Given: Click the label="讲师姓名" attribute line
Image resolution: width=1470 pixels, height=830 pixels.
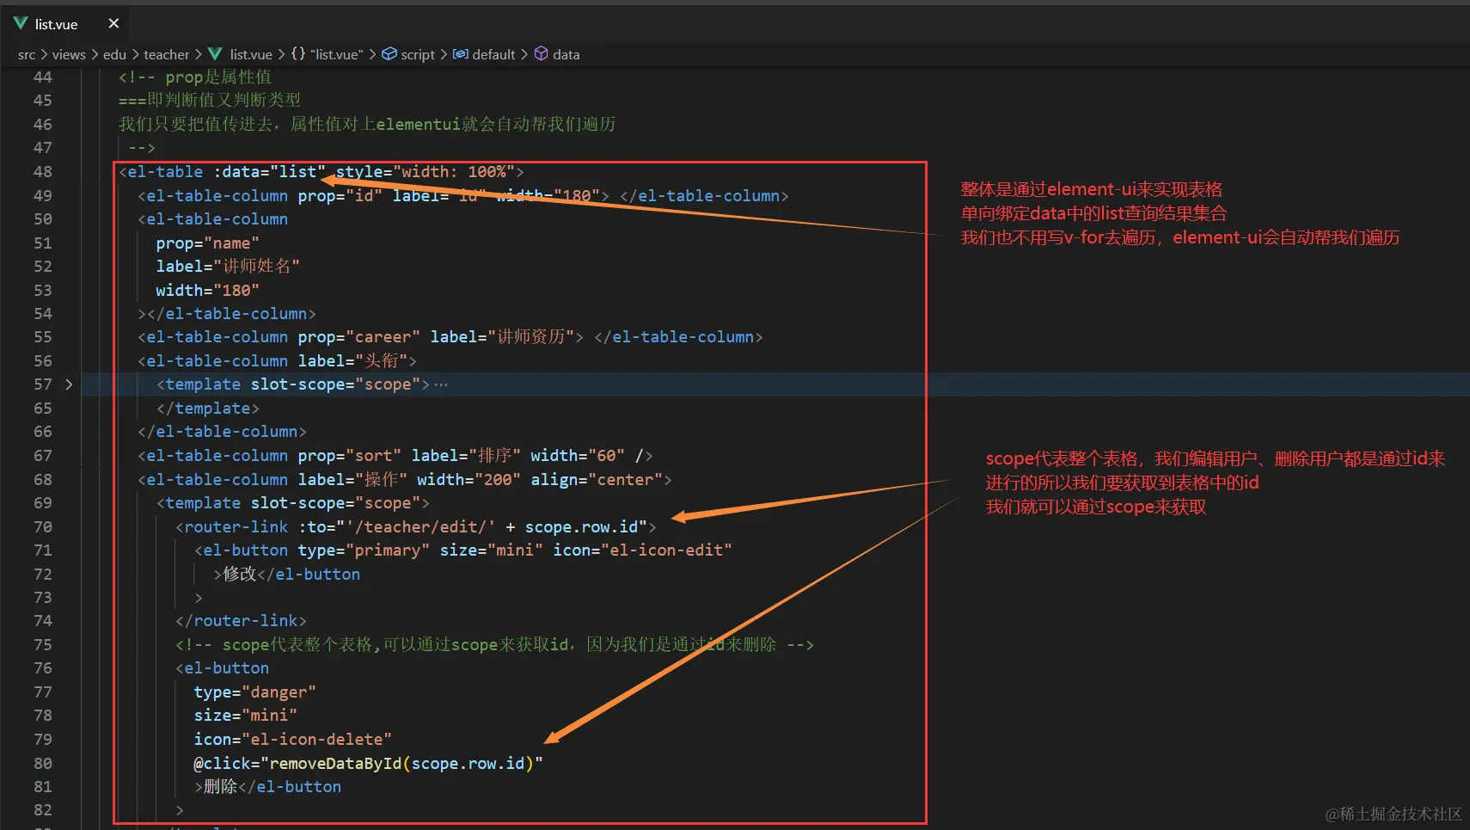Looking at the screenshot, I should [228, 267].
